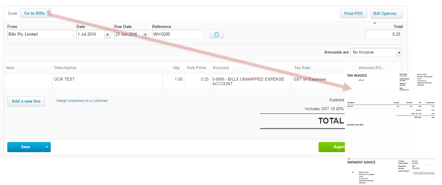Click the green Approve button
The height and width of the screenshot is (185, 442).
tap(332, 147)
